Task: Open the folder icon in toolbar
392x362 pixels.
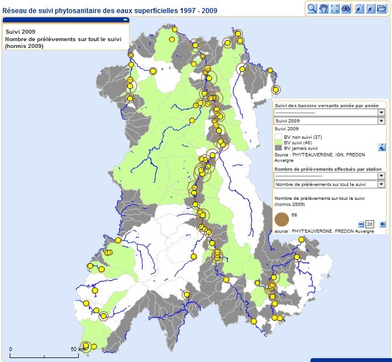Action: click(x=382, y=9)
